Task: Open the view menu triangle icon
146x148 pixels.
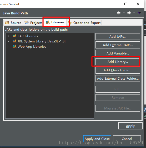Action: tap(139, 13)
